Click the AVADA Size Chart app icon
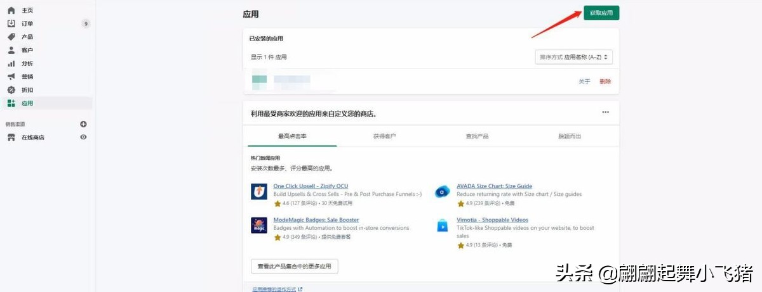 (x=443, y=191)
